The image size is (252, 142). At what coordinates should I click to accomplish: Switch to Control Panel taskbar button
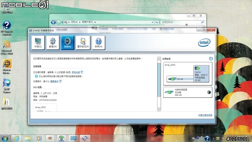[x=74, y=138]
